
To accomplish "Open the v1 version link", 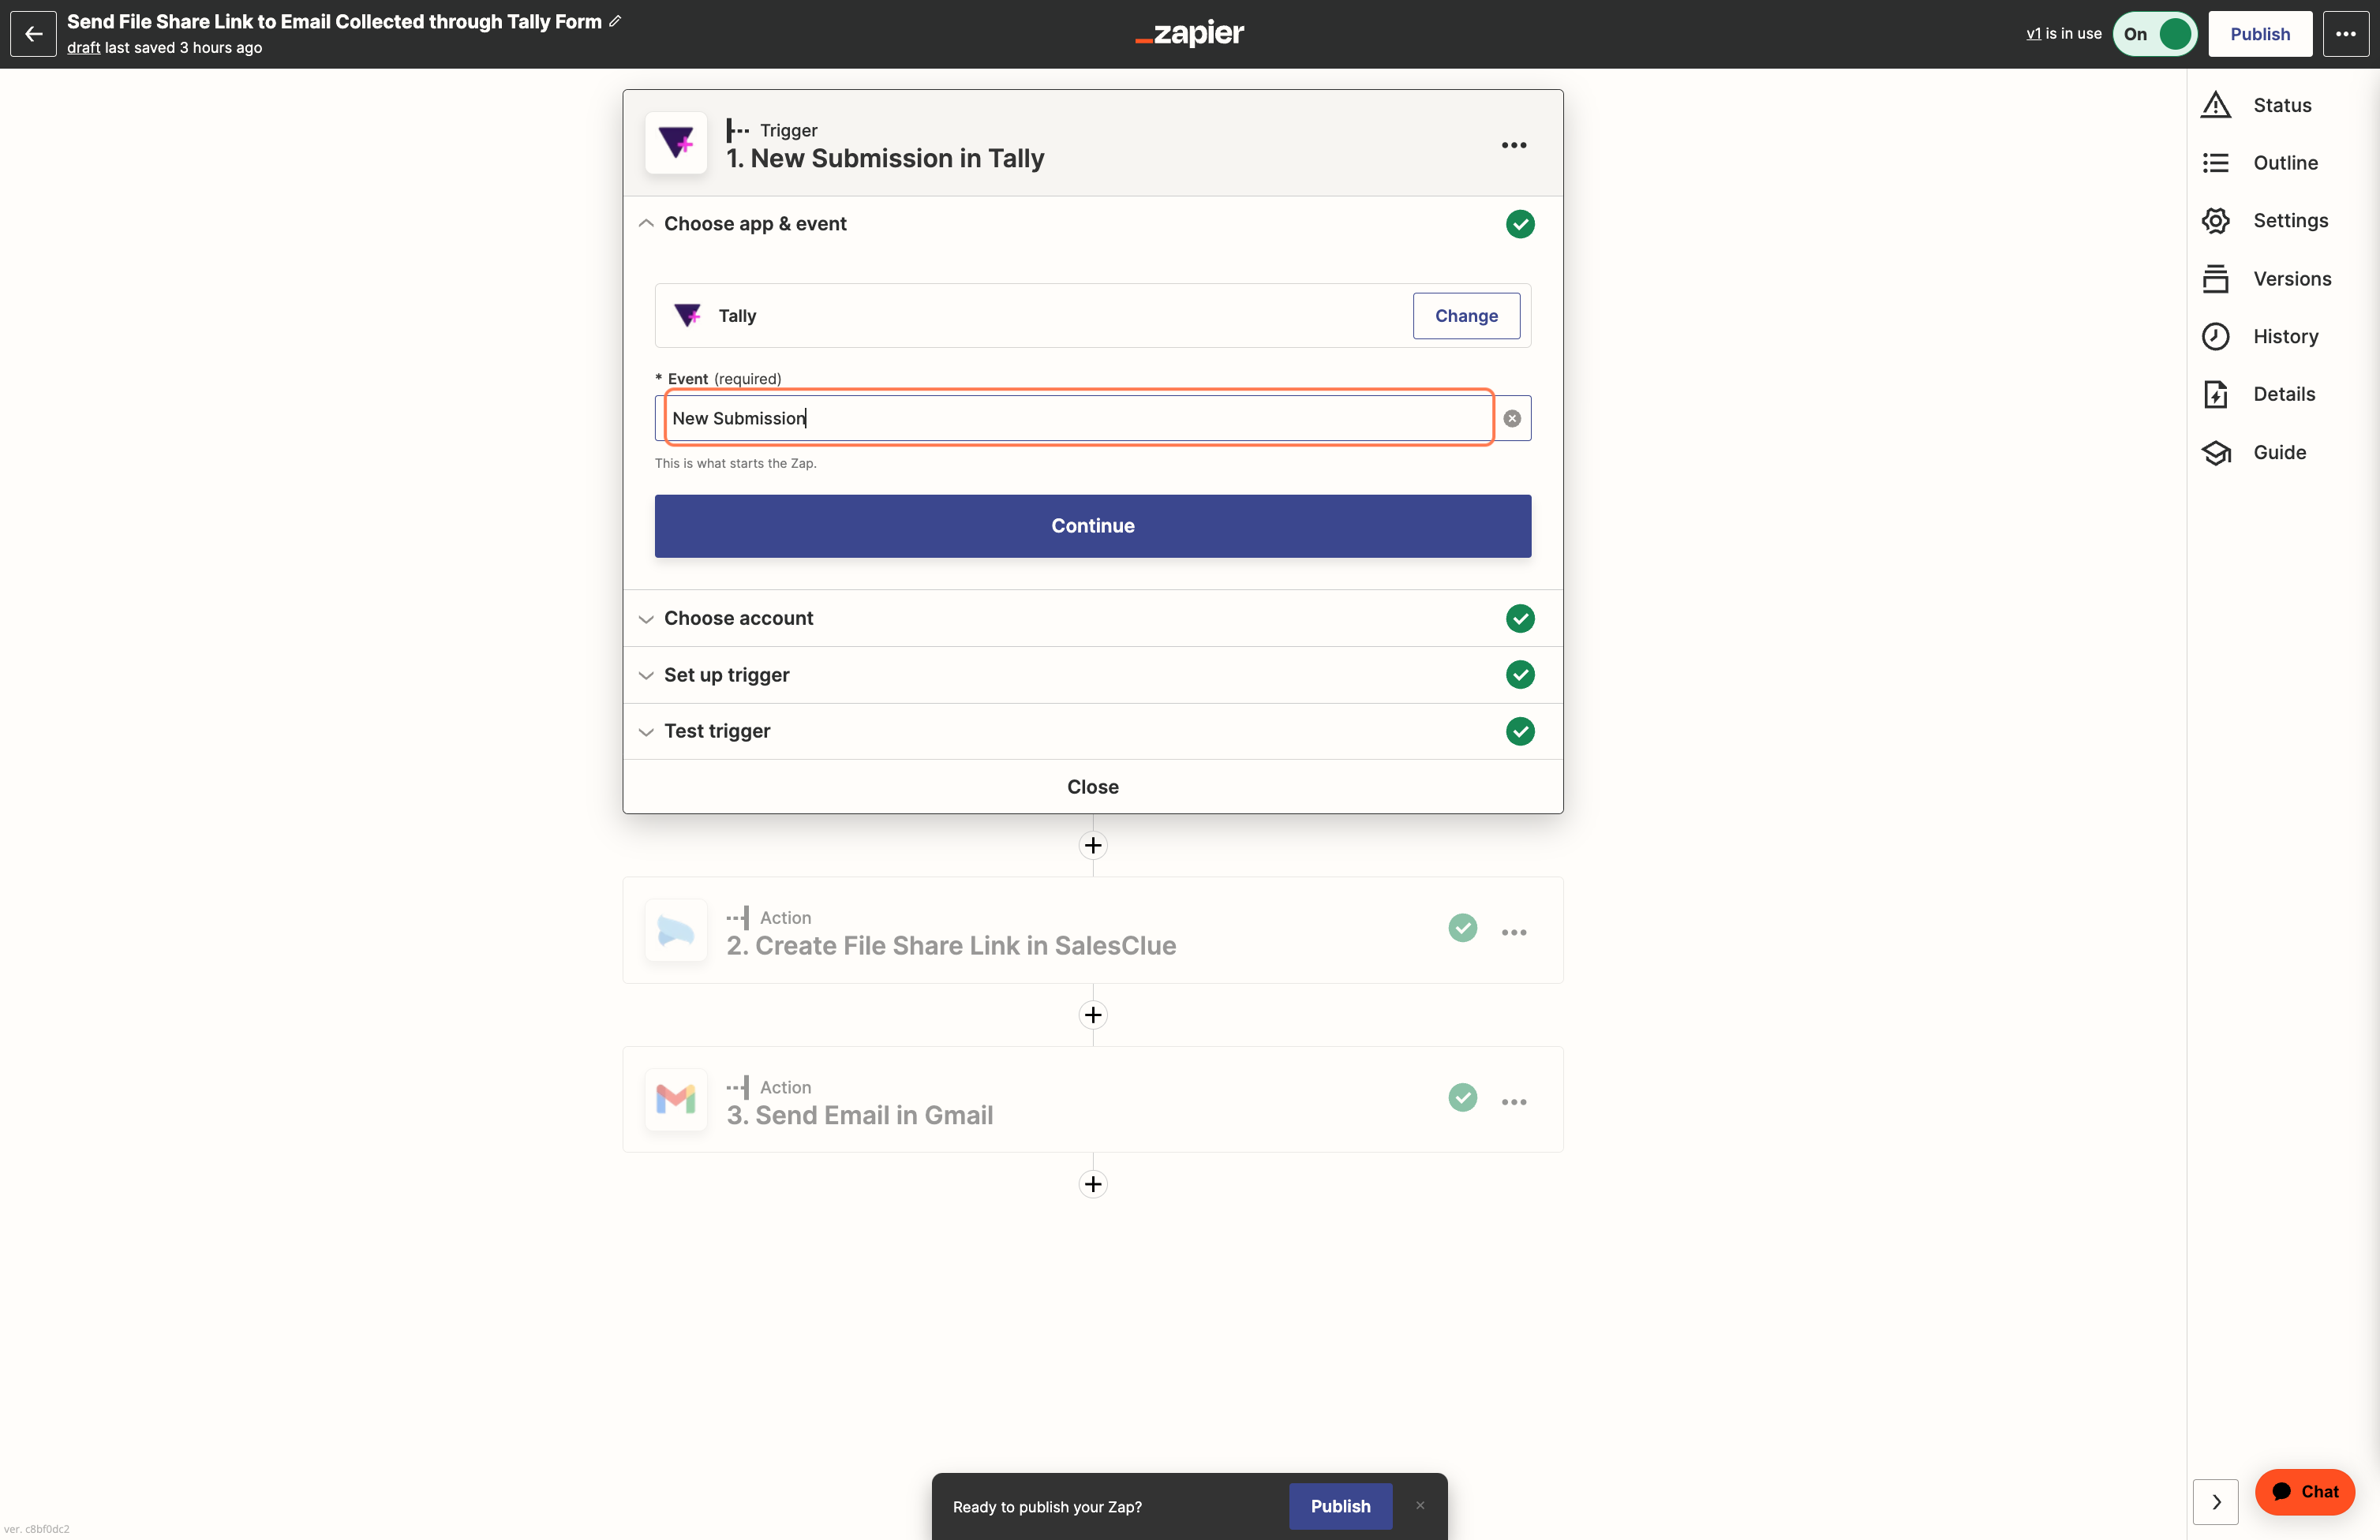I will pos(2033,34).
